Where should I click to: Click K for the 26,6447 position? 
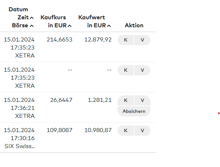point(126,100)
